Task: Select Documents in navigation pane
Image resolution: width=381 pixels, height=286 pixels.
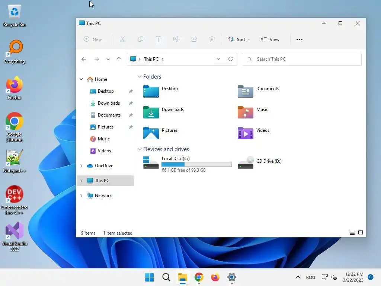Action: click(105, 115)
